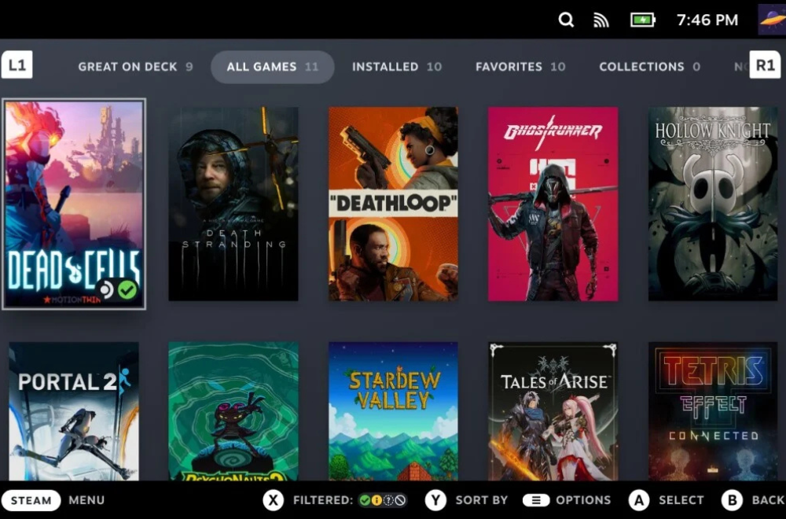Open the Psychonauts 2 game cover
Image resolution: width=786 pixels, height=519 pixels.
(233, 412)
